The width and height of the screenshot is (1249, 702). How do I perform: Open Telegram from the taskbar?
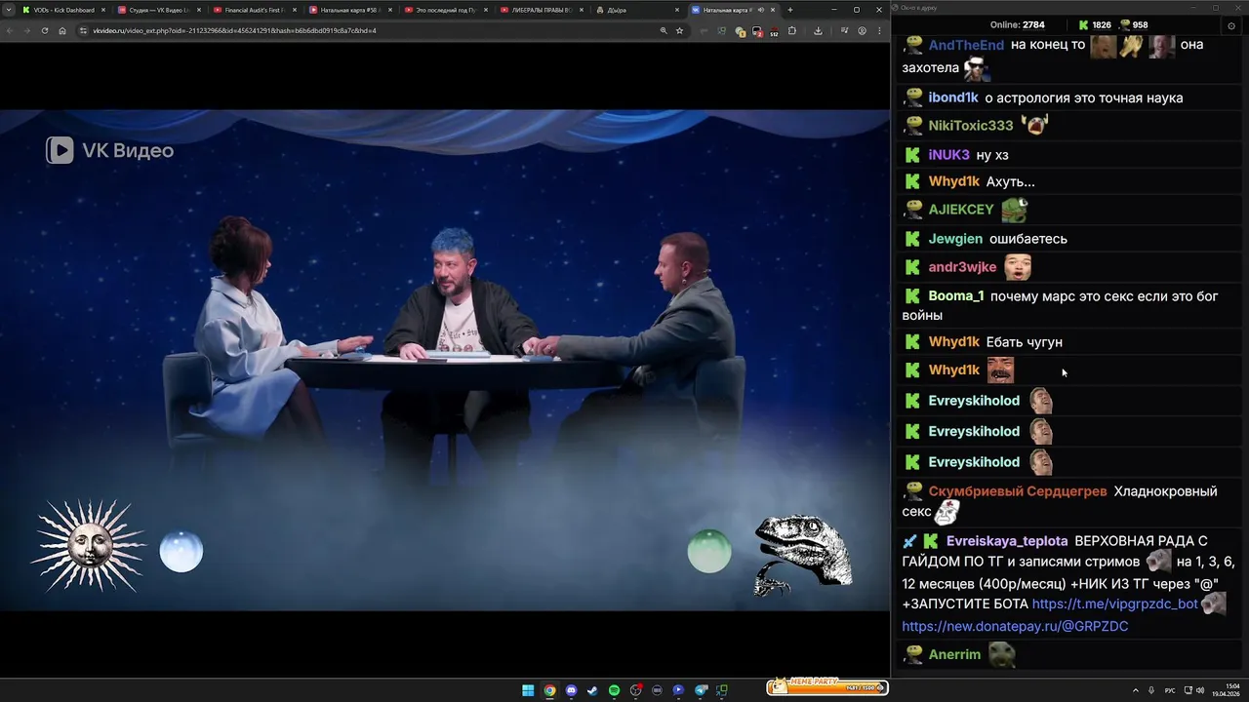click(700, 690)
